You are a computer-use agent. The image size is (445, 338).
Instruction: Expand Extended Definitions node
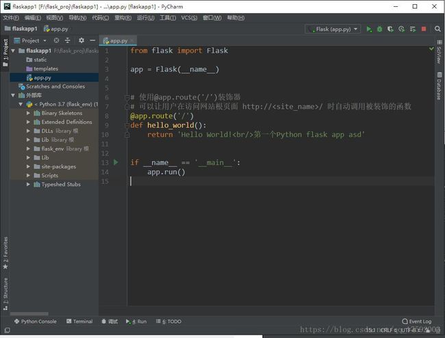[28, 122]
